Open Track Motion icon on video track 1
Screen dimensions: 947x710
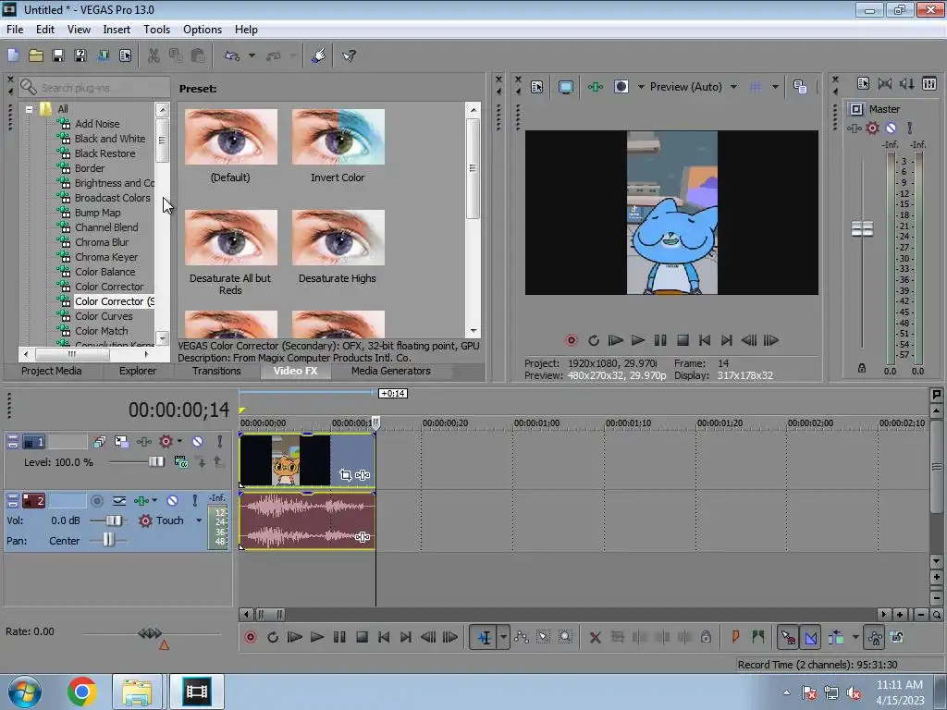(121, 442)
